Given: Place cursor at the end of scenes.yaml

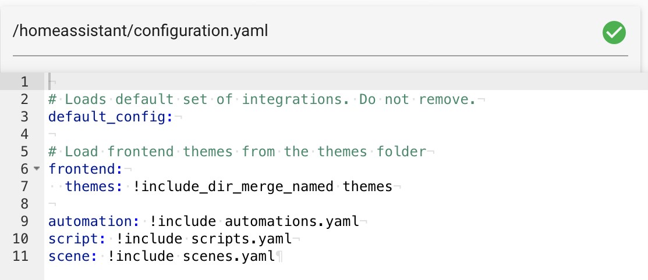Looking at the screenshot, I should tap(275, 256).
